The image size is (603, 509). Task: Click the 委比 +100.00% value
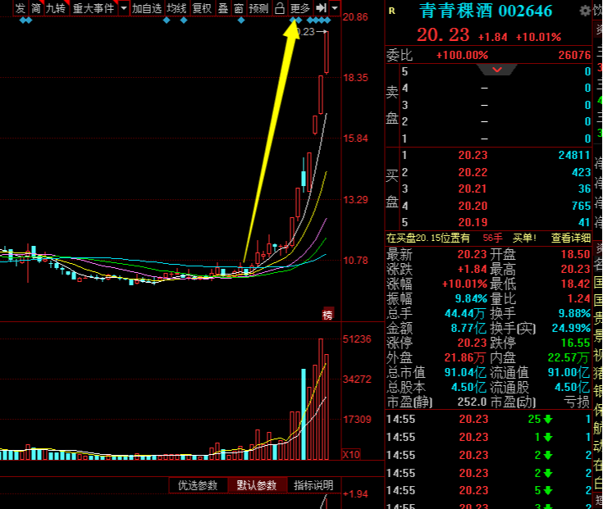[462, 55]
